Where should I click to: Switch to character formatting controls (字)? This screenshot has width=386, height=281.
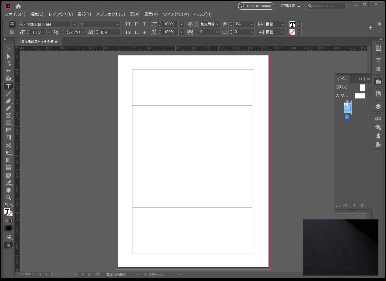coord(12,24)
